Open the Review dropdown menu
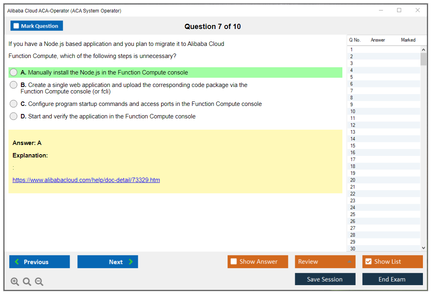 [x=325, y=262]
